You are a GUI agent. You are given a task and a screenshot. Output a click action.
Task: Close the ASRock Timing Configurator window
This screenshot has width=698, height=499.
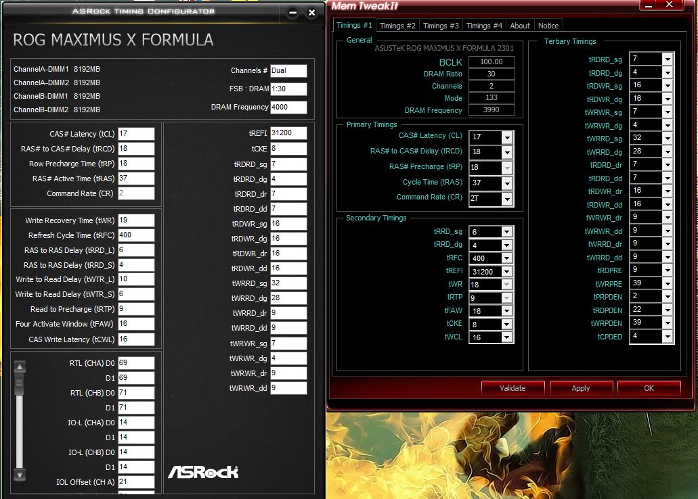(312, 12)
